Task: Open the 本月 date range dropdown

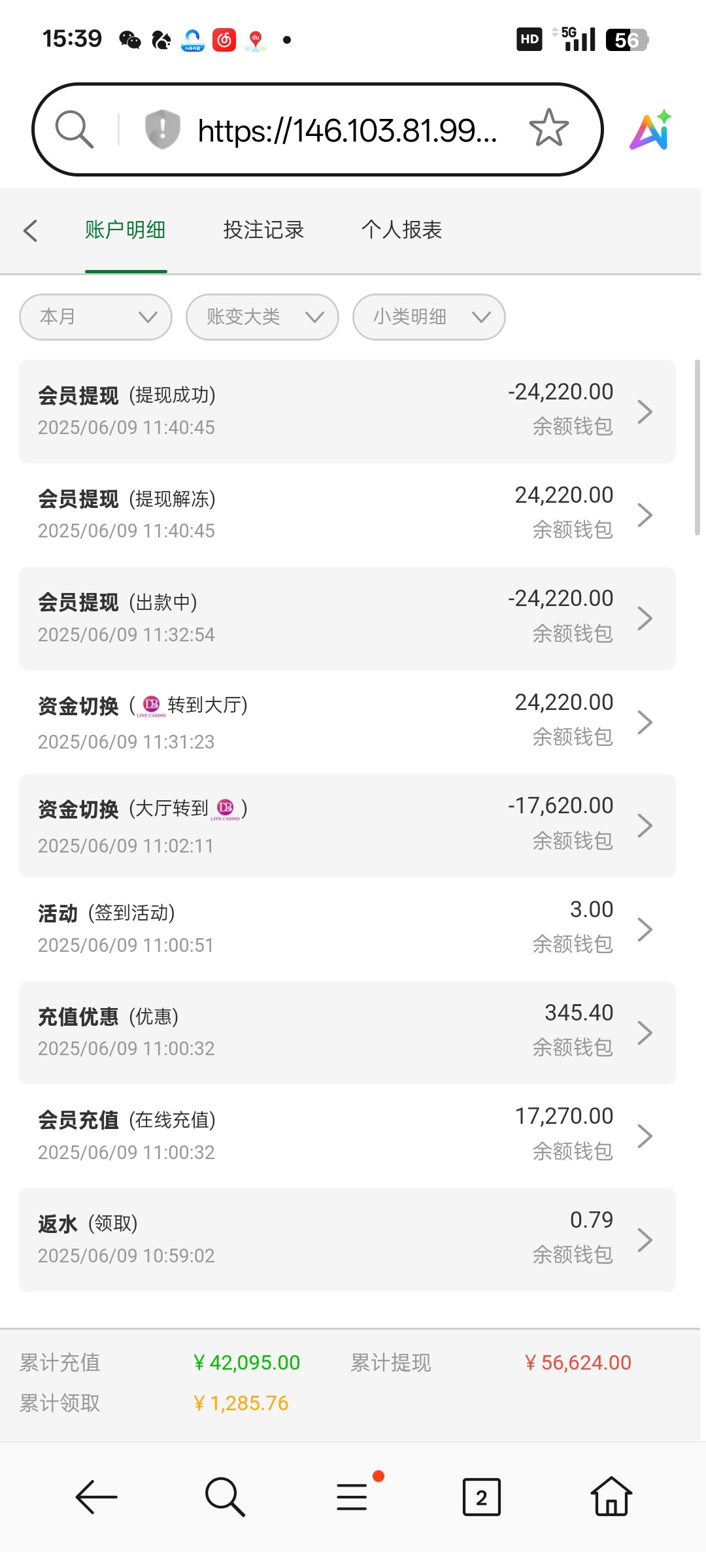Action: pos(96,317)
